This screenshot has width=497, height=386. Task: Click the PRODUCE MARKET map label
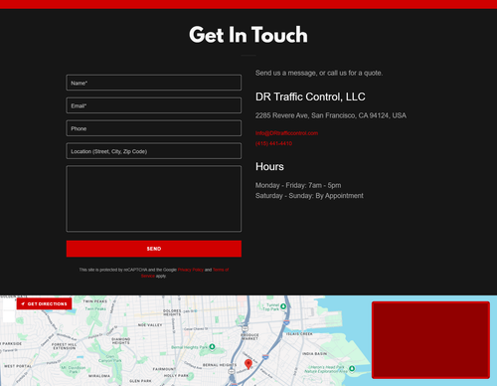[249, 337]
